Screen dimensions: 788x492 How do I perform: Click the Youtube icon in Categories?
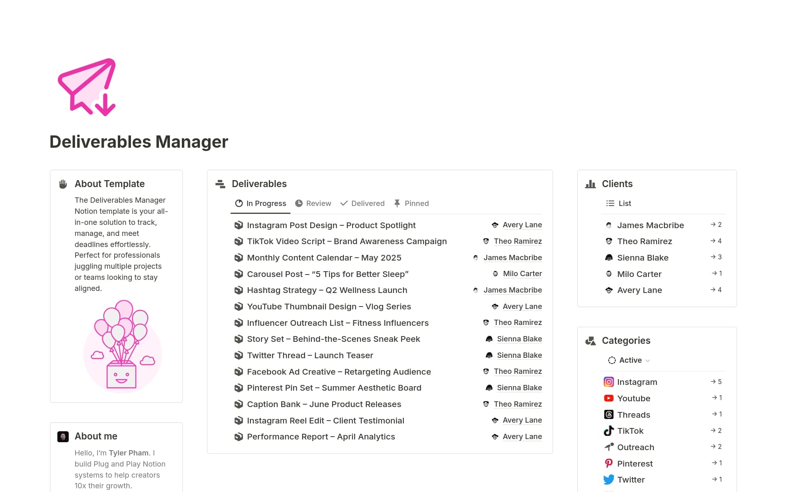(x=609, y=398)
